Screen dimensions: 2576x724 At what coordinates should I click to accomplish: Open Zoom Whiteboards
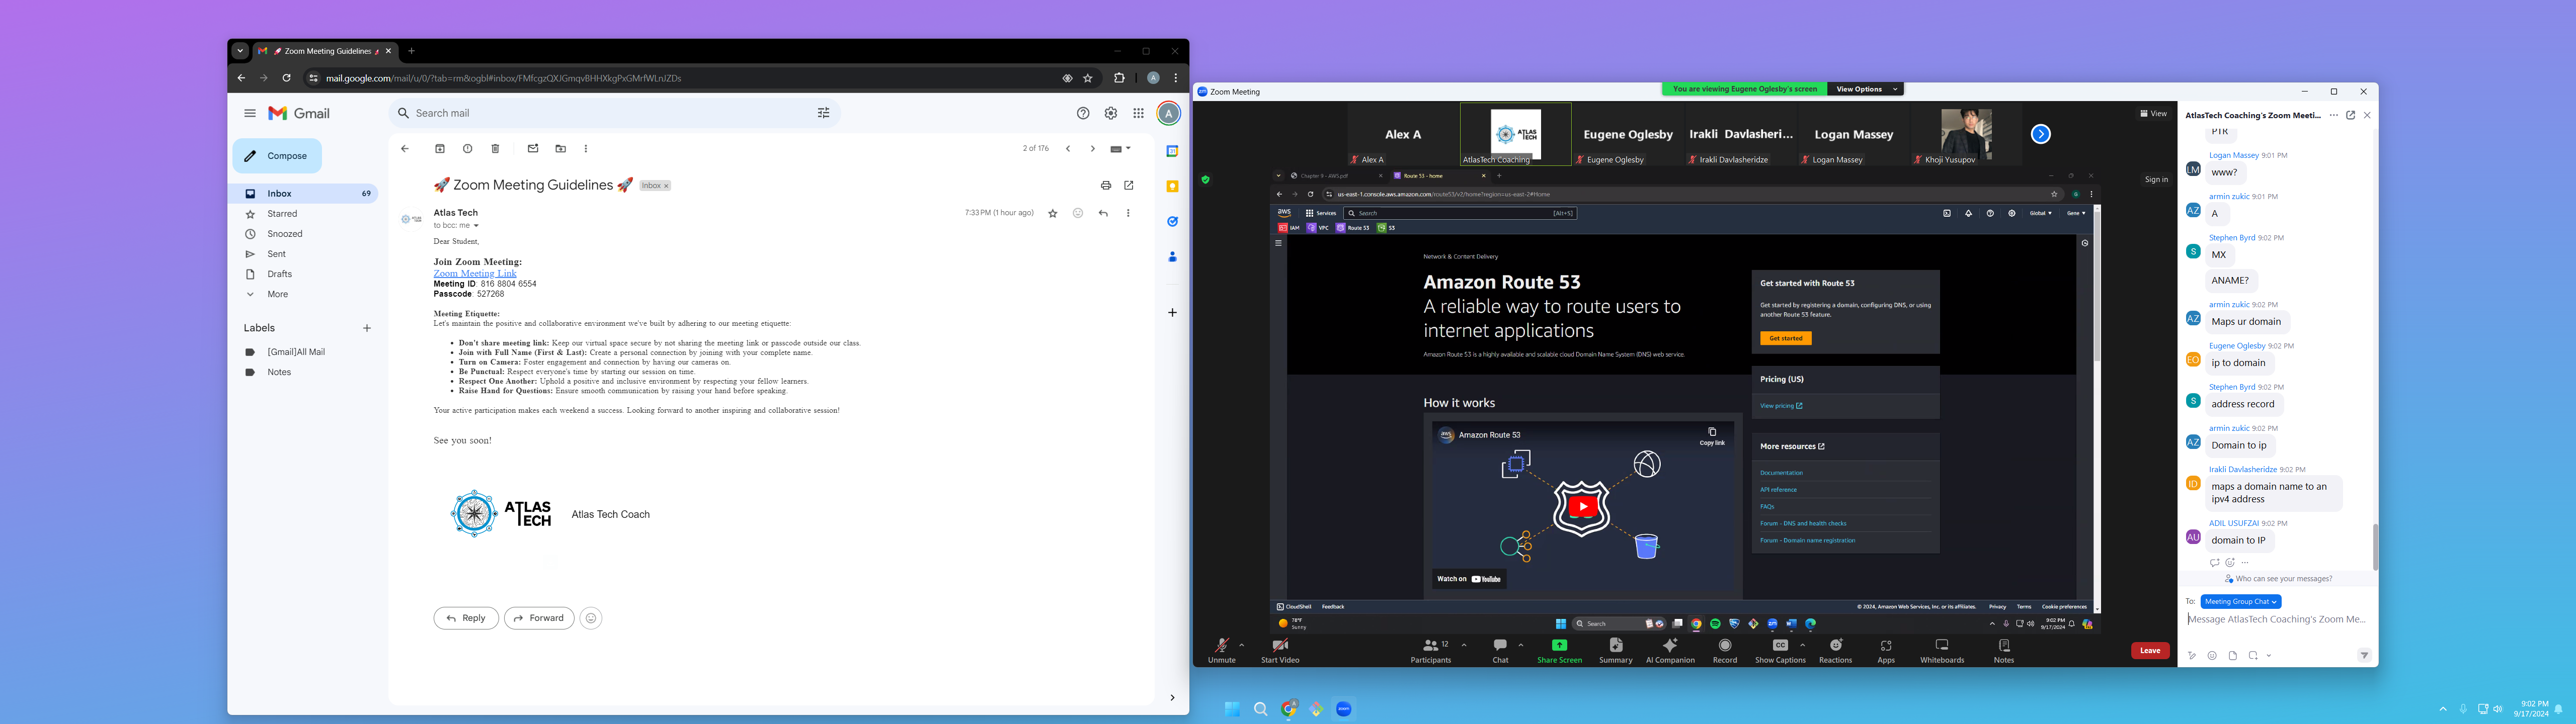tap(1942, 650)
